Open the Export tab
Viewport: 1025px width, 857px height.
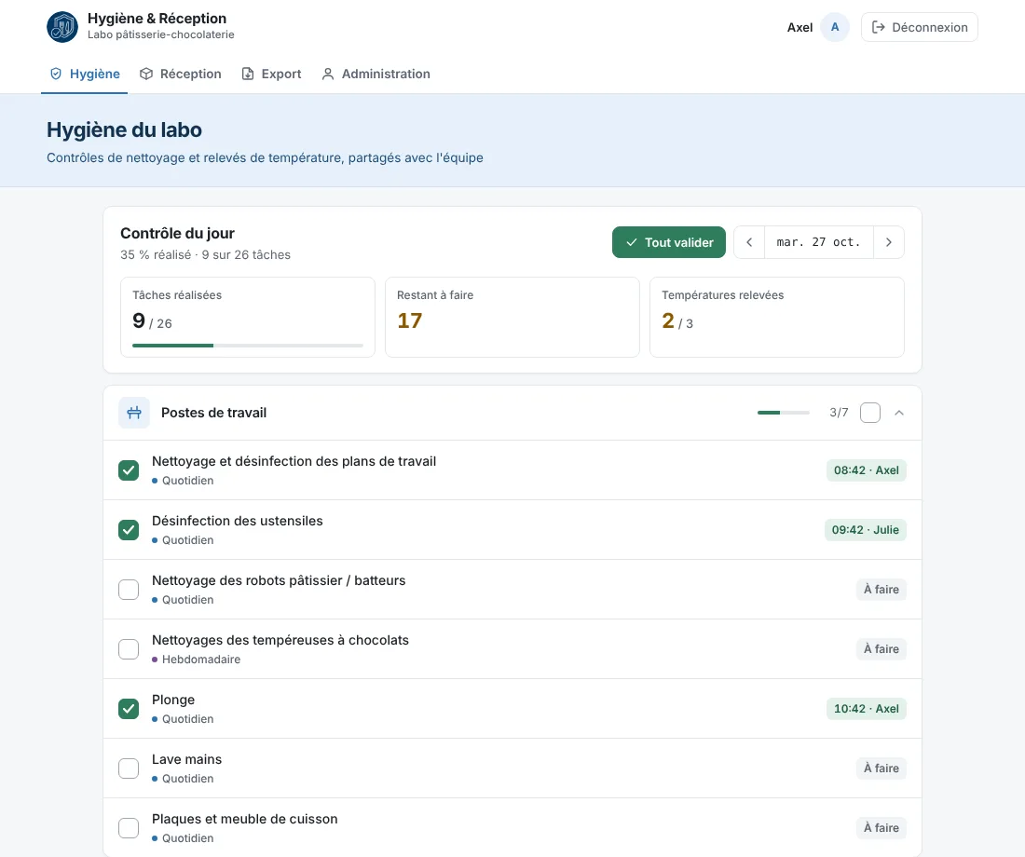(272, 74)
